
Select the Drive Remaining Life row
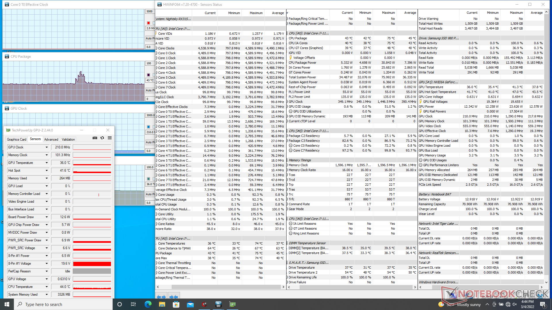(x=352, y=277)
